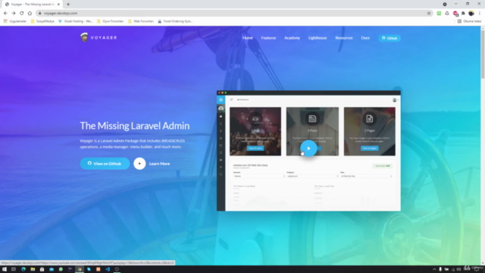Open Microsoft Edge from the taskbar

coord(23,269)
